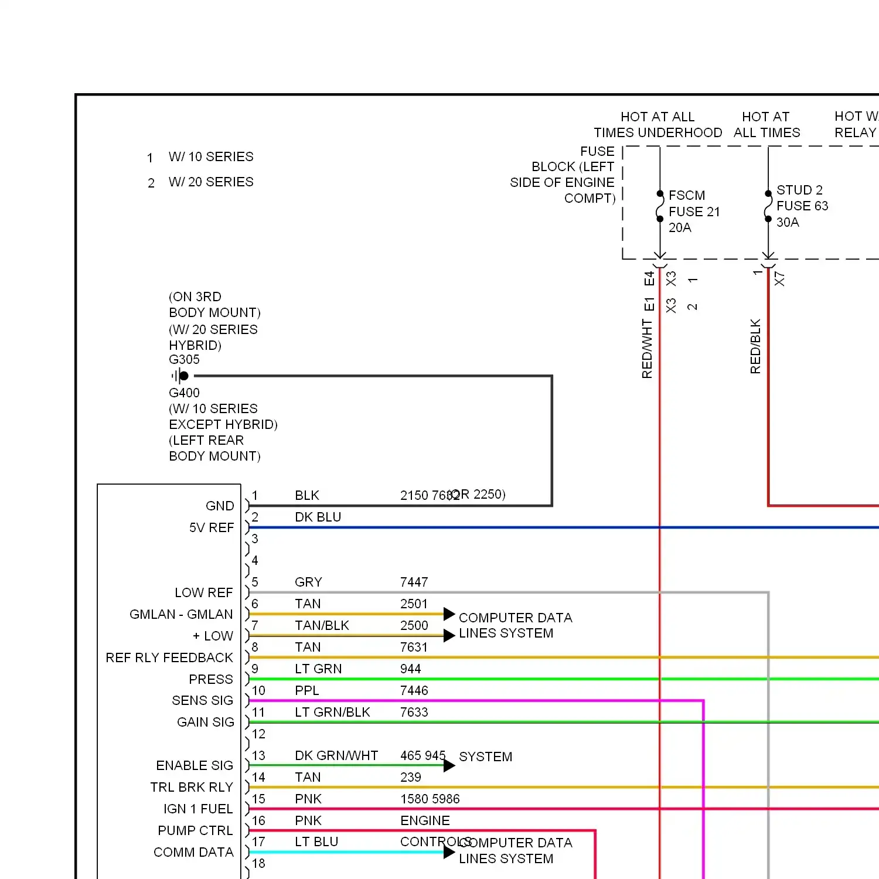The width and height of the screenshot is (879, 879).
Task: Click pin number 12 on the connector
Action: pyautogui.click(x=258, y=734)
